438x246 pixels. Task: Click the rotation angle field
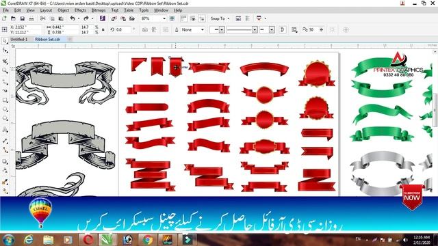[x=123, y=29]
